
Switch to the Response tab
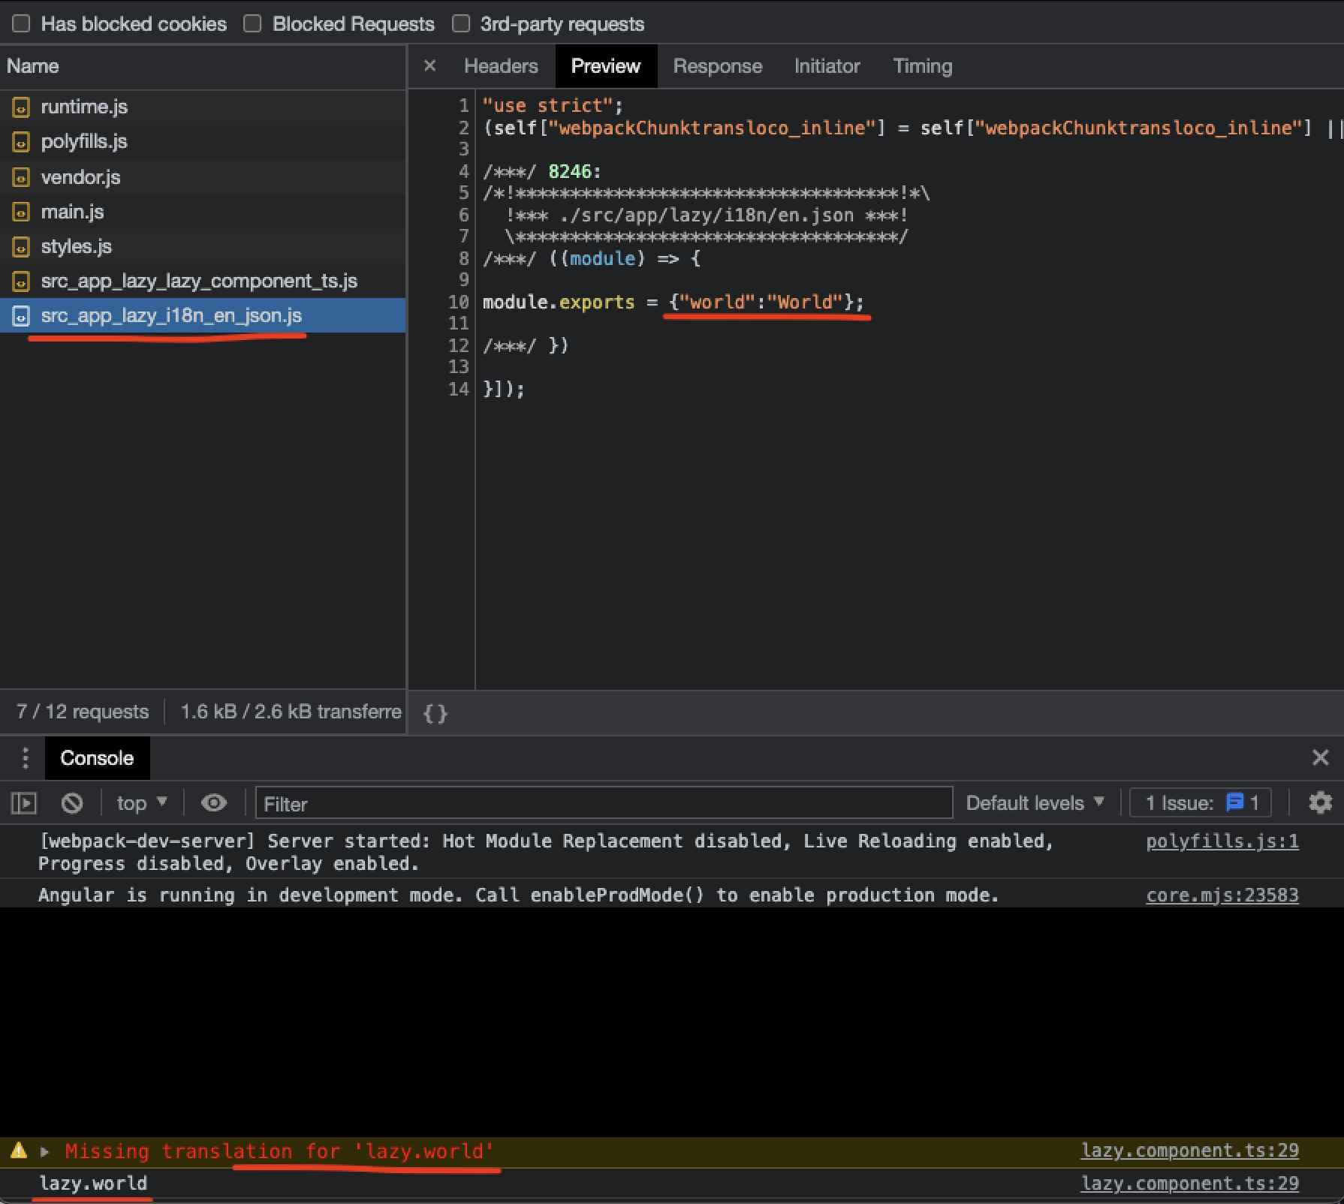click(x=717, y=66)
